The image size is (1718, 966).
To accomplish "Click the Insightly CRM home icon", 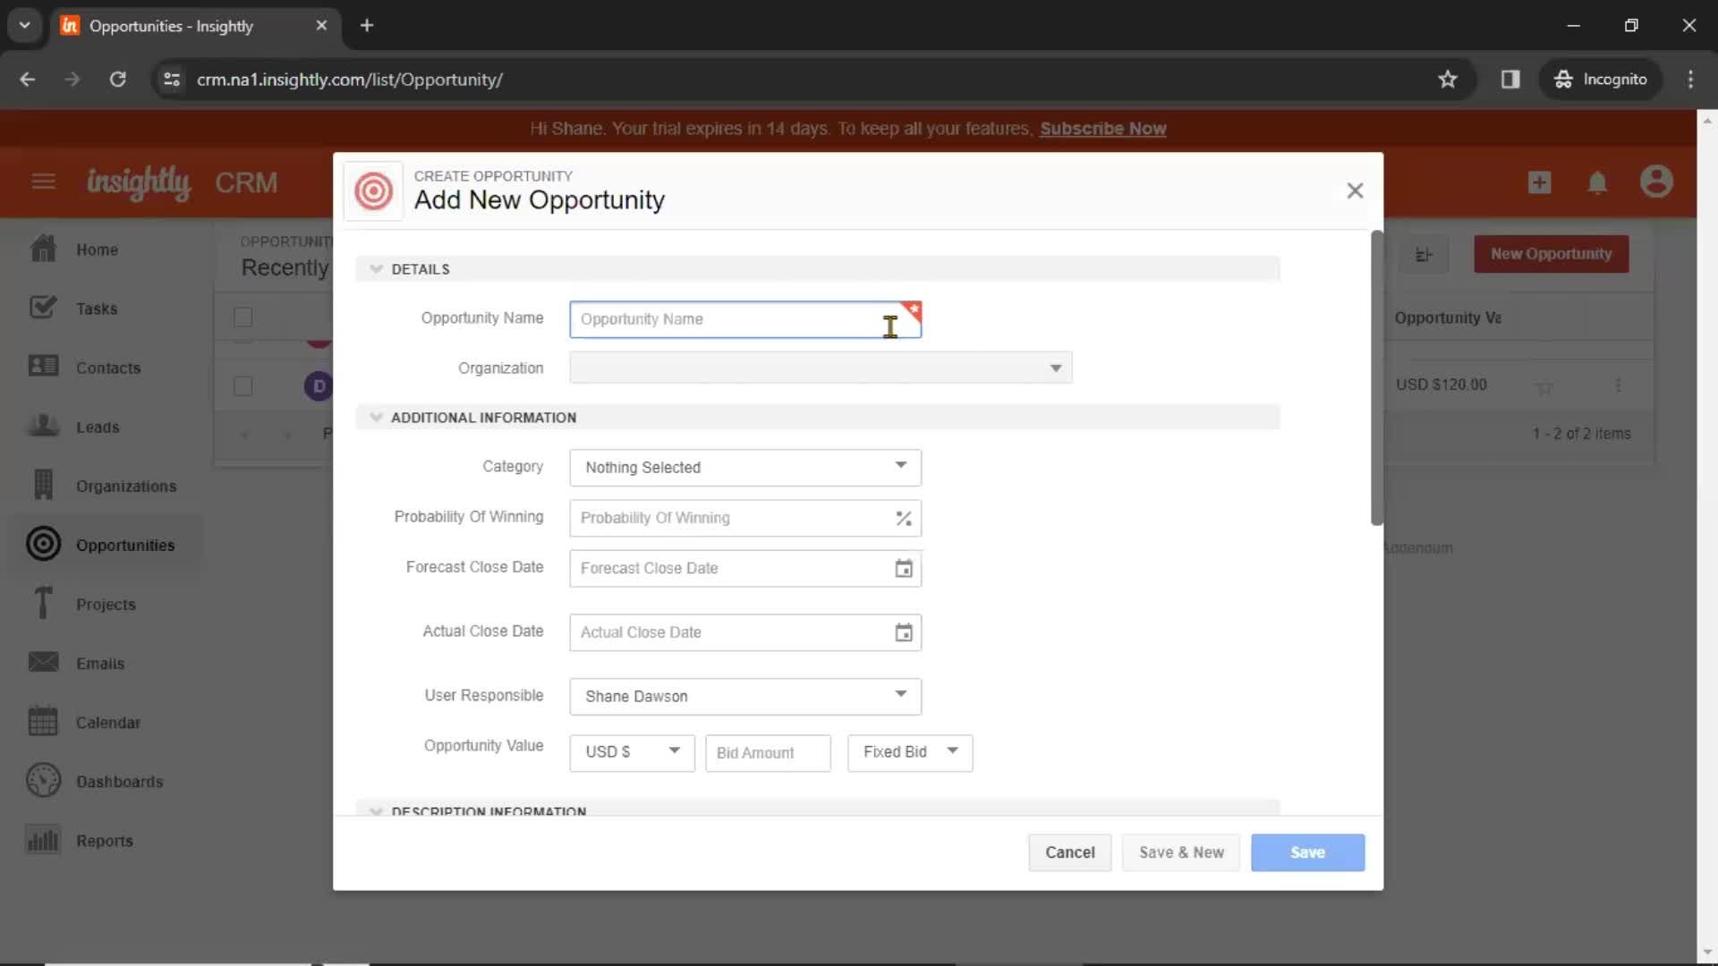I will [42, 248].
